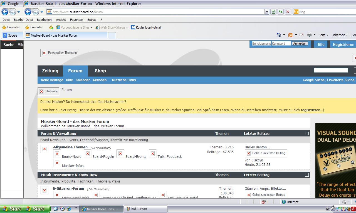Click the broken image icon next to Board-News
Image resolution: width=356 pixels, height=213 pixels.
[x=57, y=154]
